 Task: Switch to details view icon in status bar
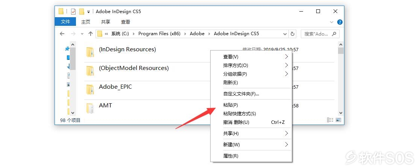[330, 120]
